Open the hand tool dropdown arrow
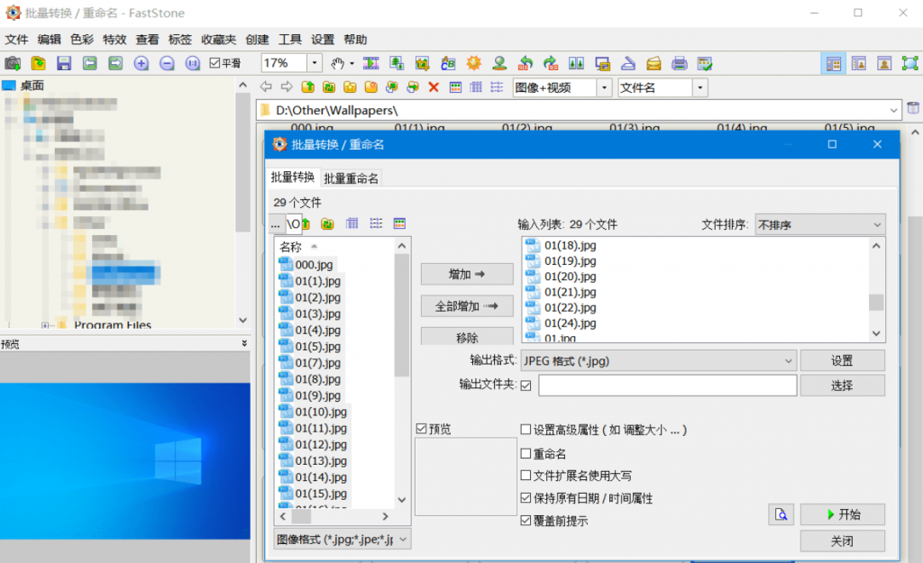The width and height of the screenshot is (923, 563). tap(352, 64)
